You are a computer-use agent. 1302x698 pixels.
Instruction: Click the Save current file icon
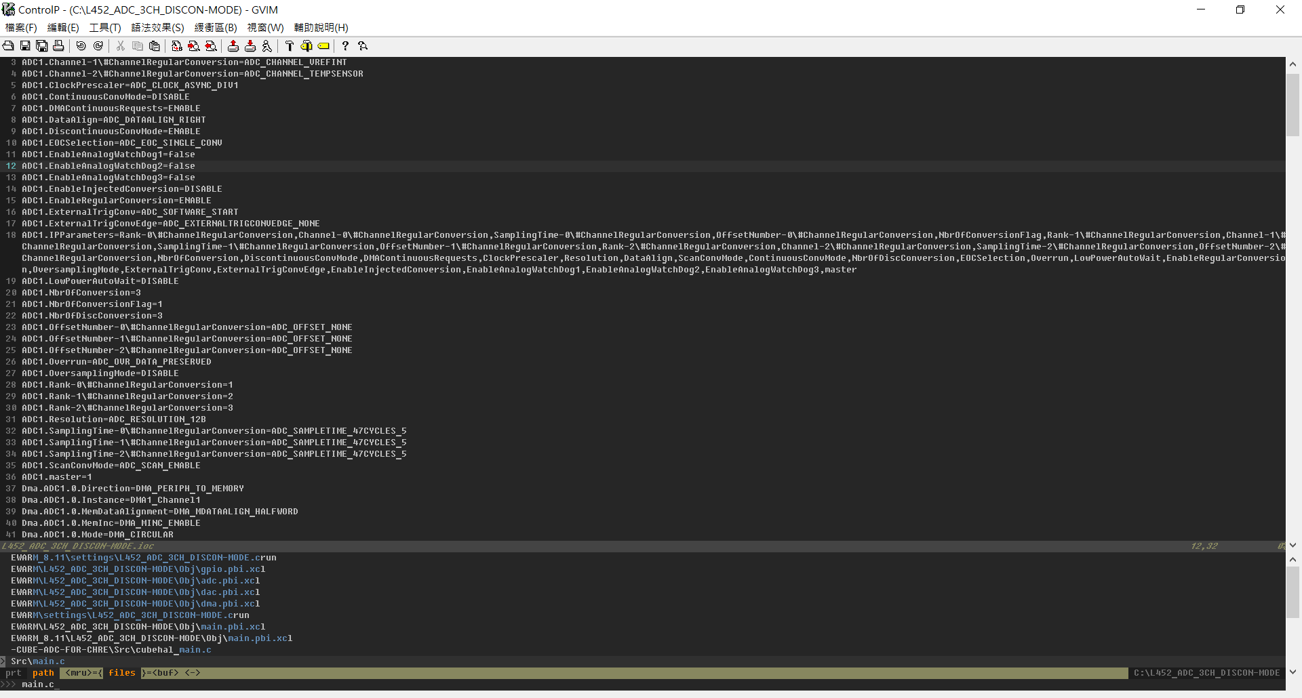click(25, 46)
